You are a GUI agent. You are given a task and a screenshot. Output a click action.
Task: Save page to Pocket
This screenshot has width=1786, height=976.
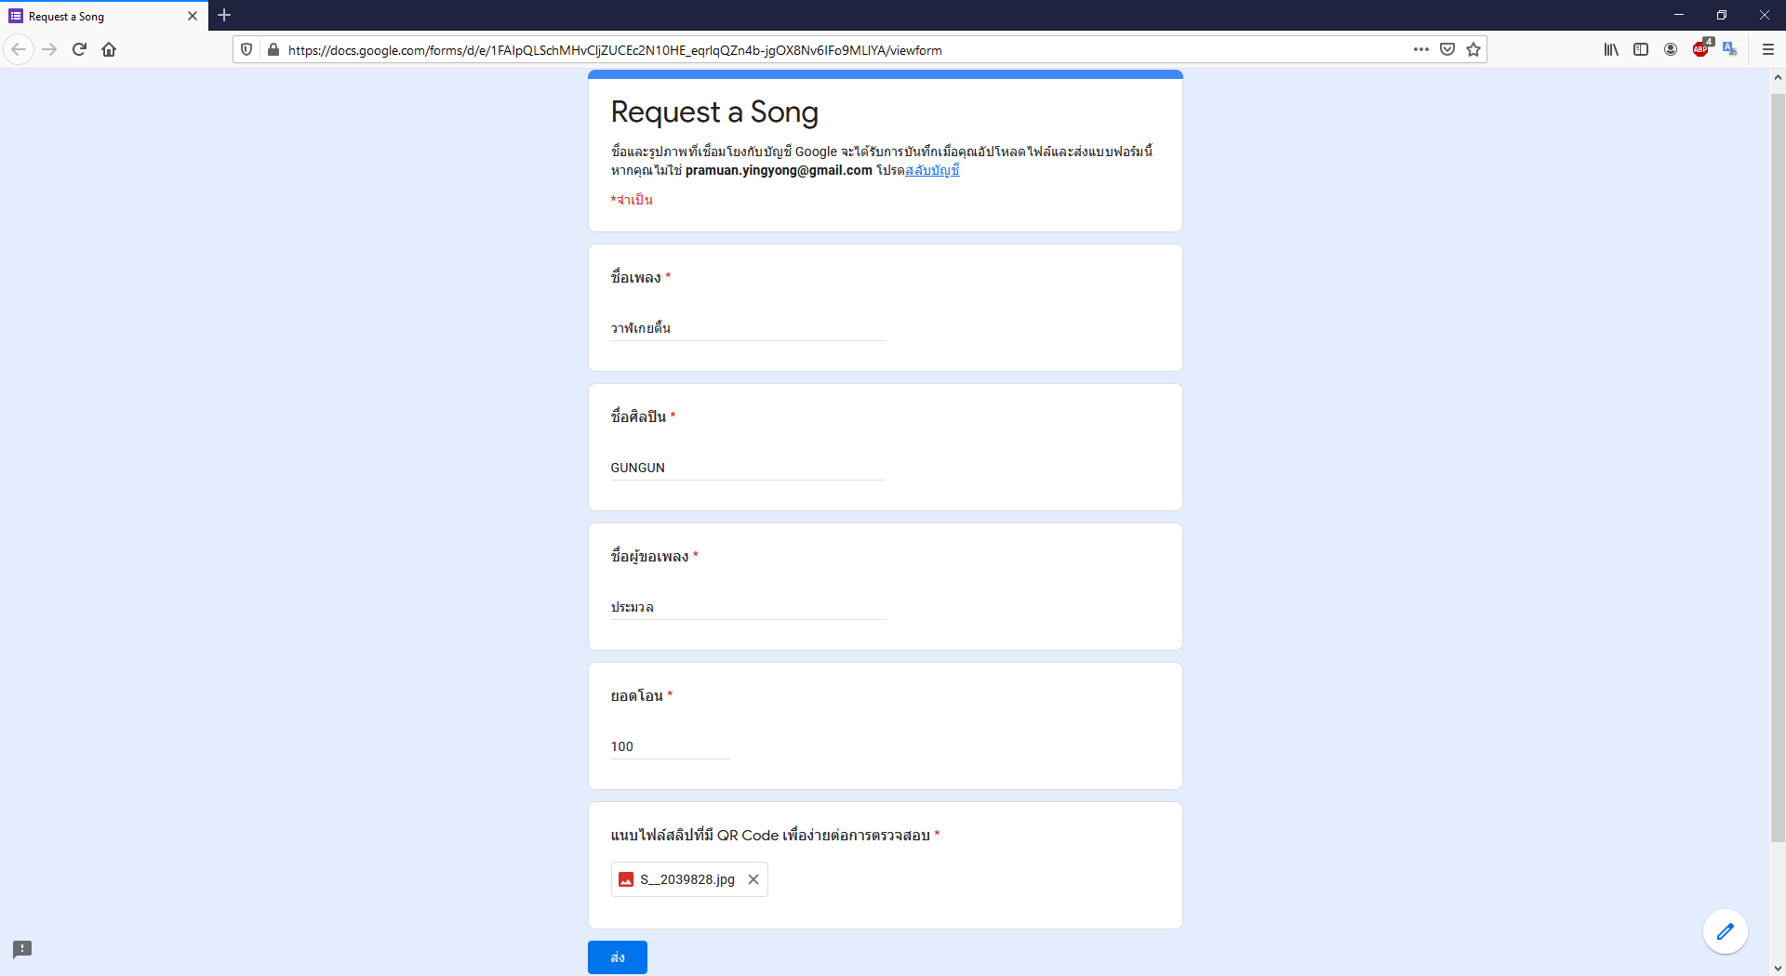coord(1447,49)
